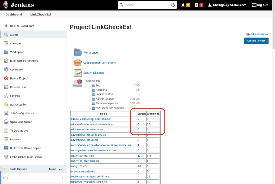The height and width of the screenshot is (184, 275).
Task: Click the page vertical scrollbar
Action: 274,25
